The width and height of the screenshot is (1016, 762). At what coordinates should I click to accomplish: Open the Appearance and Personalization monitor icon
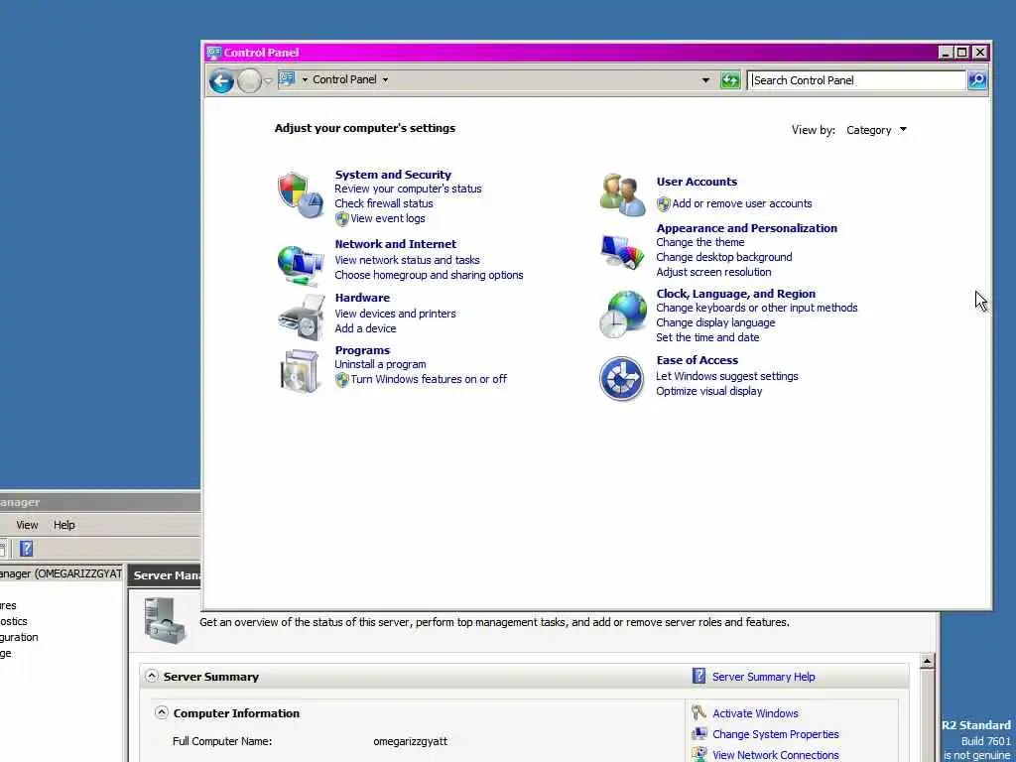[622, 252]
